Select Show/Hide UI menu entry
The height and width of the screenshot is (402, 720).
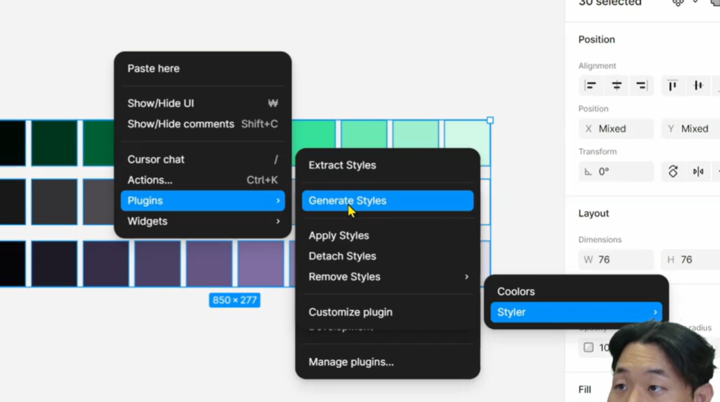(x=203, y=103)
